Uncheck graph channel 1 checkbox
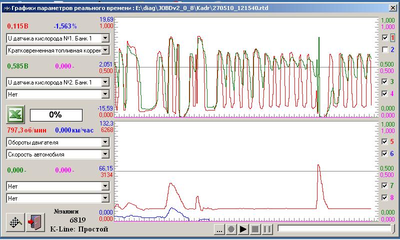The height and width of the screenshot is (240, 400). click(384, 37)
